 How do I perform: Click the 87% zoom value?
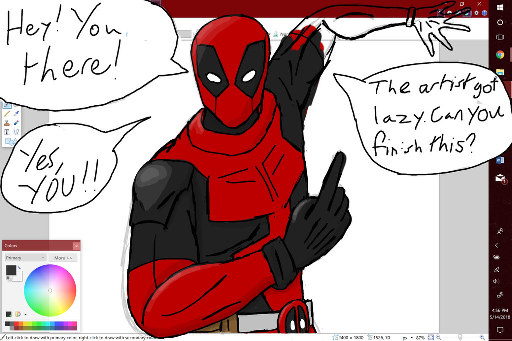420,338
